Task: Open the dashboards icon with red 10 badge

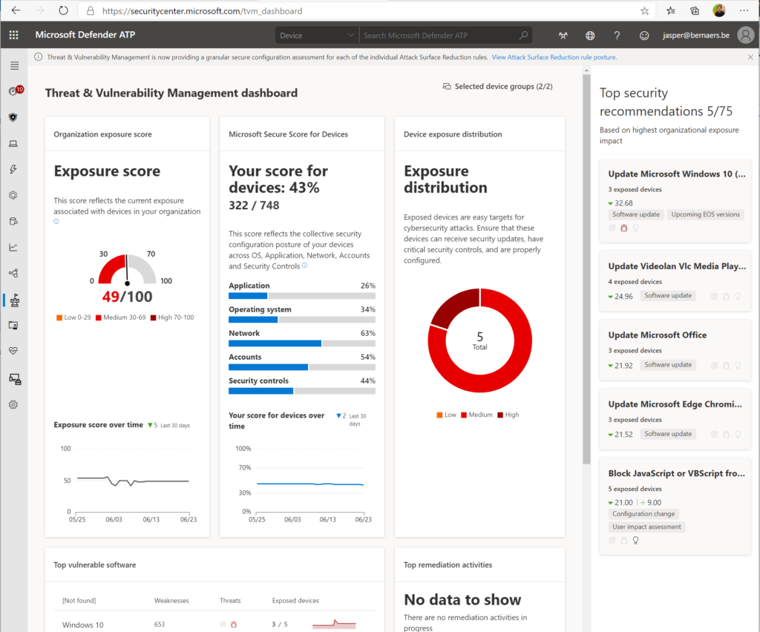Action: [15, 90]
